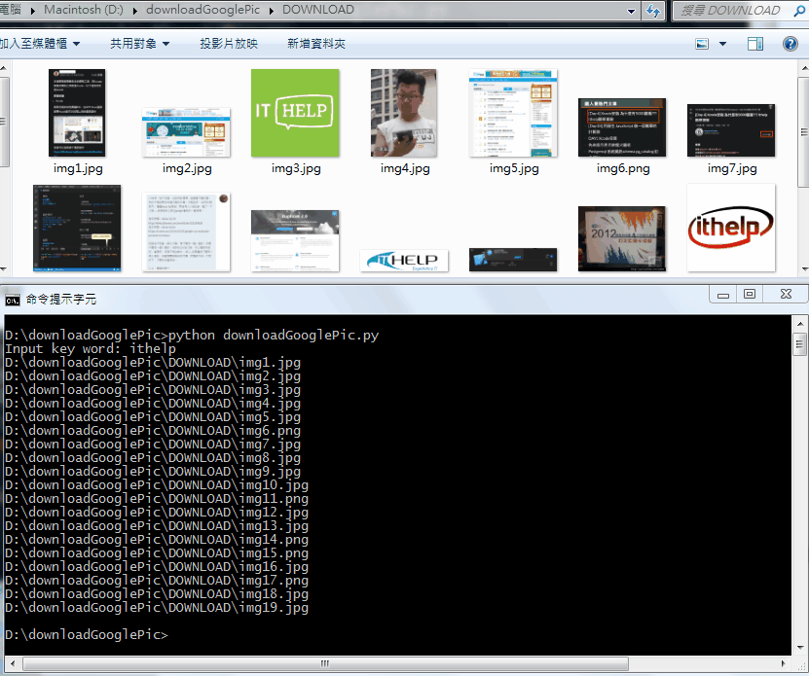The height and width of the screenshot is (676, 809).
Task: Select the 2012 poster photo thumbnail
Action: click(622, 238)
